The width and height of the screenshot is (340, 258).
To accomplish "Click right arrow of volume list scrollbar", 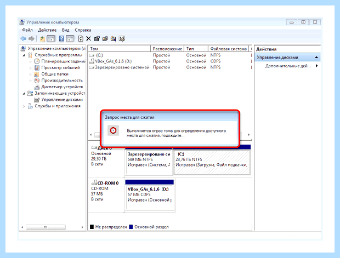I will (x=249, y=135).
